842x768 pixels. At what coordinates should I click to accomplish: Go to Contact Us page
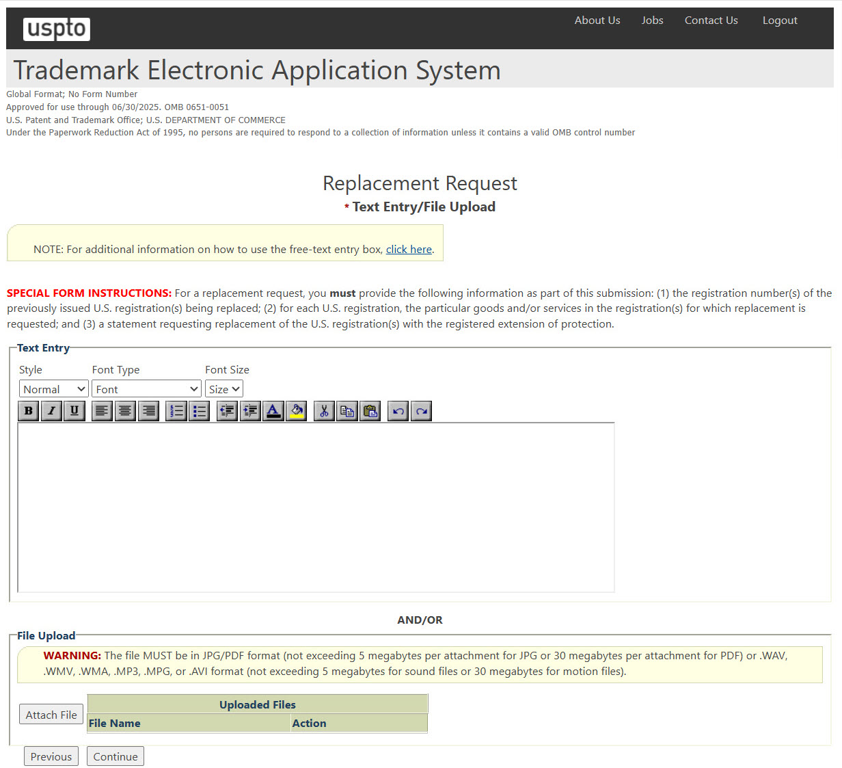tap(711, 21)
